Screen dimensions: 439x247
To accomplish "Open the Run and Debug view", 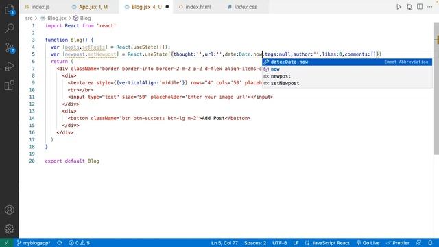I will [x=10, y=67].
